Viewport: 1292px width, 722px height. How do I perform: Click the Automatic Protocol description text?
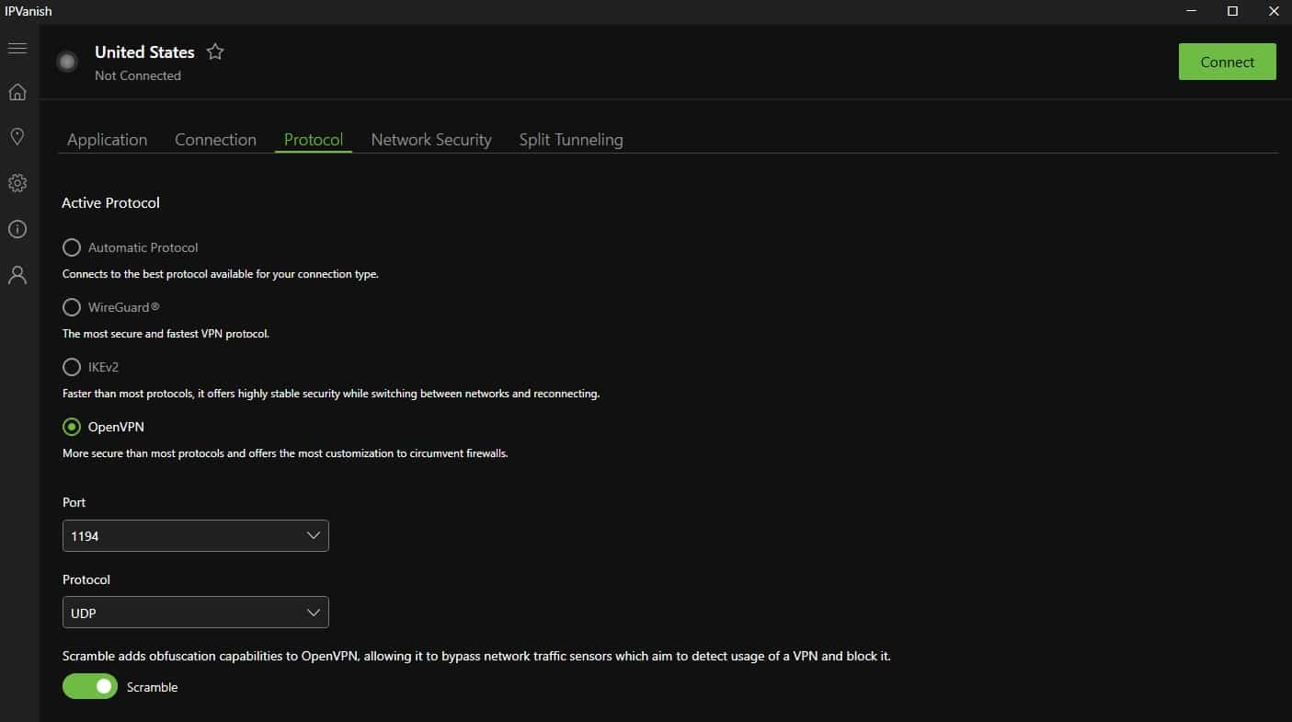point(221,274)
